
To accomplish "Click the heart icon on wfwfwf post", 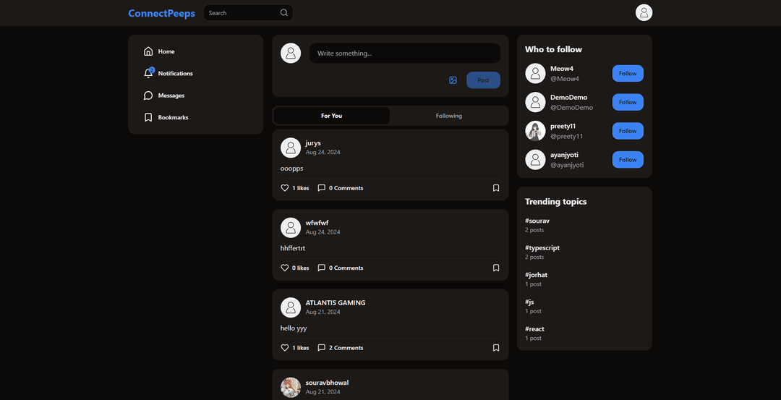I will (285, 268).
